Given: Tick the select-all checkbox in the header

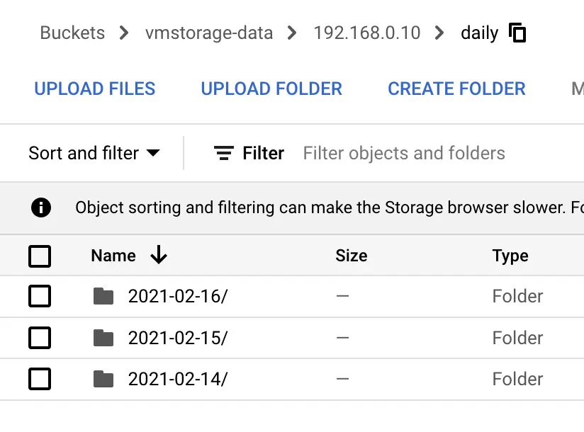Looking at the screenshot, I should [x=40, y=256].
